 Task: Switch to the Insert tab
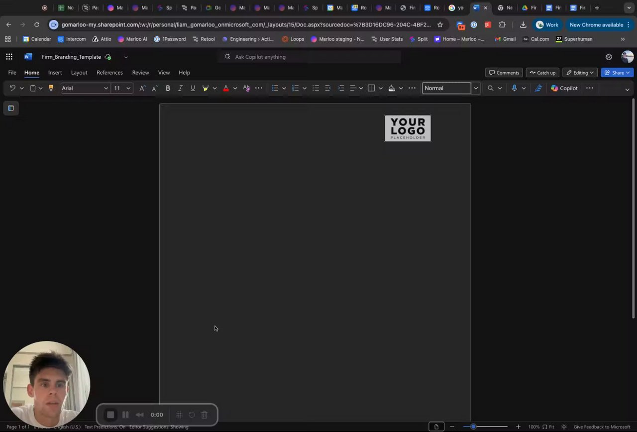pyautogui.click(x=55, y=73)
